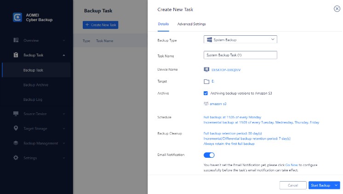Click the device monitor icon beside DESKTOP name
343x194 pixels.
[x=206, y=70]
